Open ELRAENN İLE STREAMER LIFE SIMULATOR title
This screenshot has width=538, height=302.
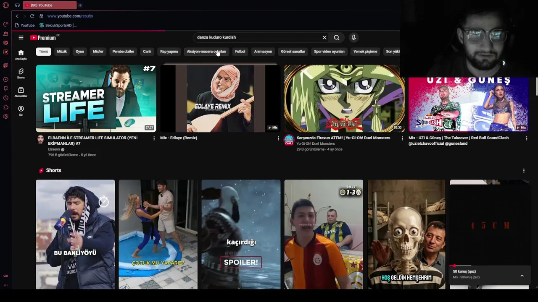[x=92, y=141]
